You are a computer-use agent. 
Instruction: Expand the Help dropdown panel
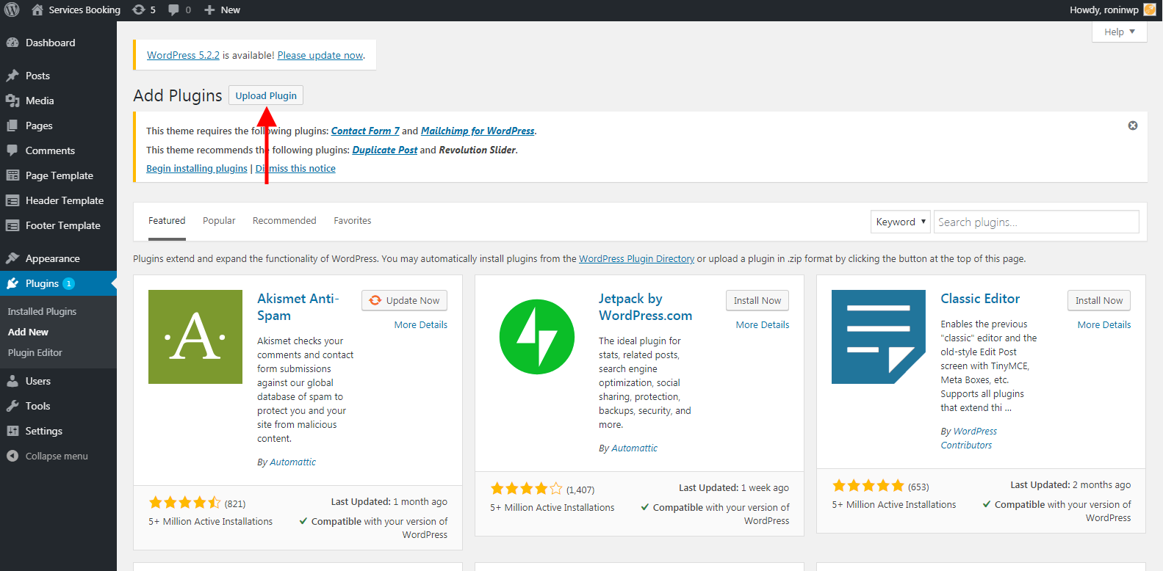1120,32
